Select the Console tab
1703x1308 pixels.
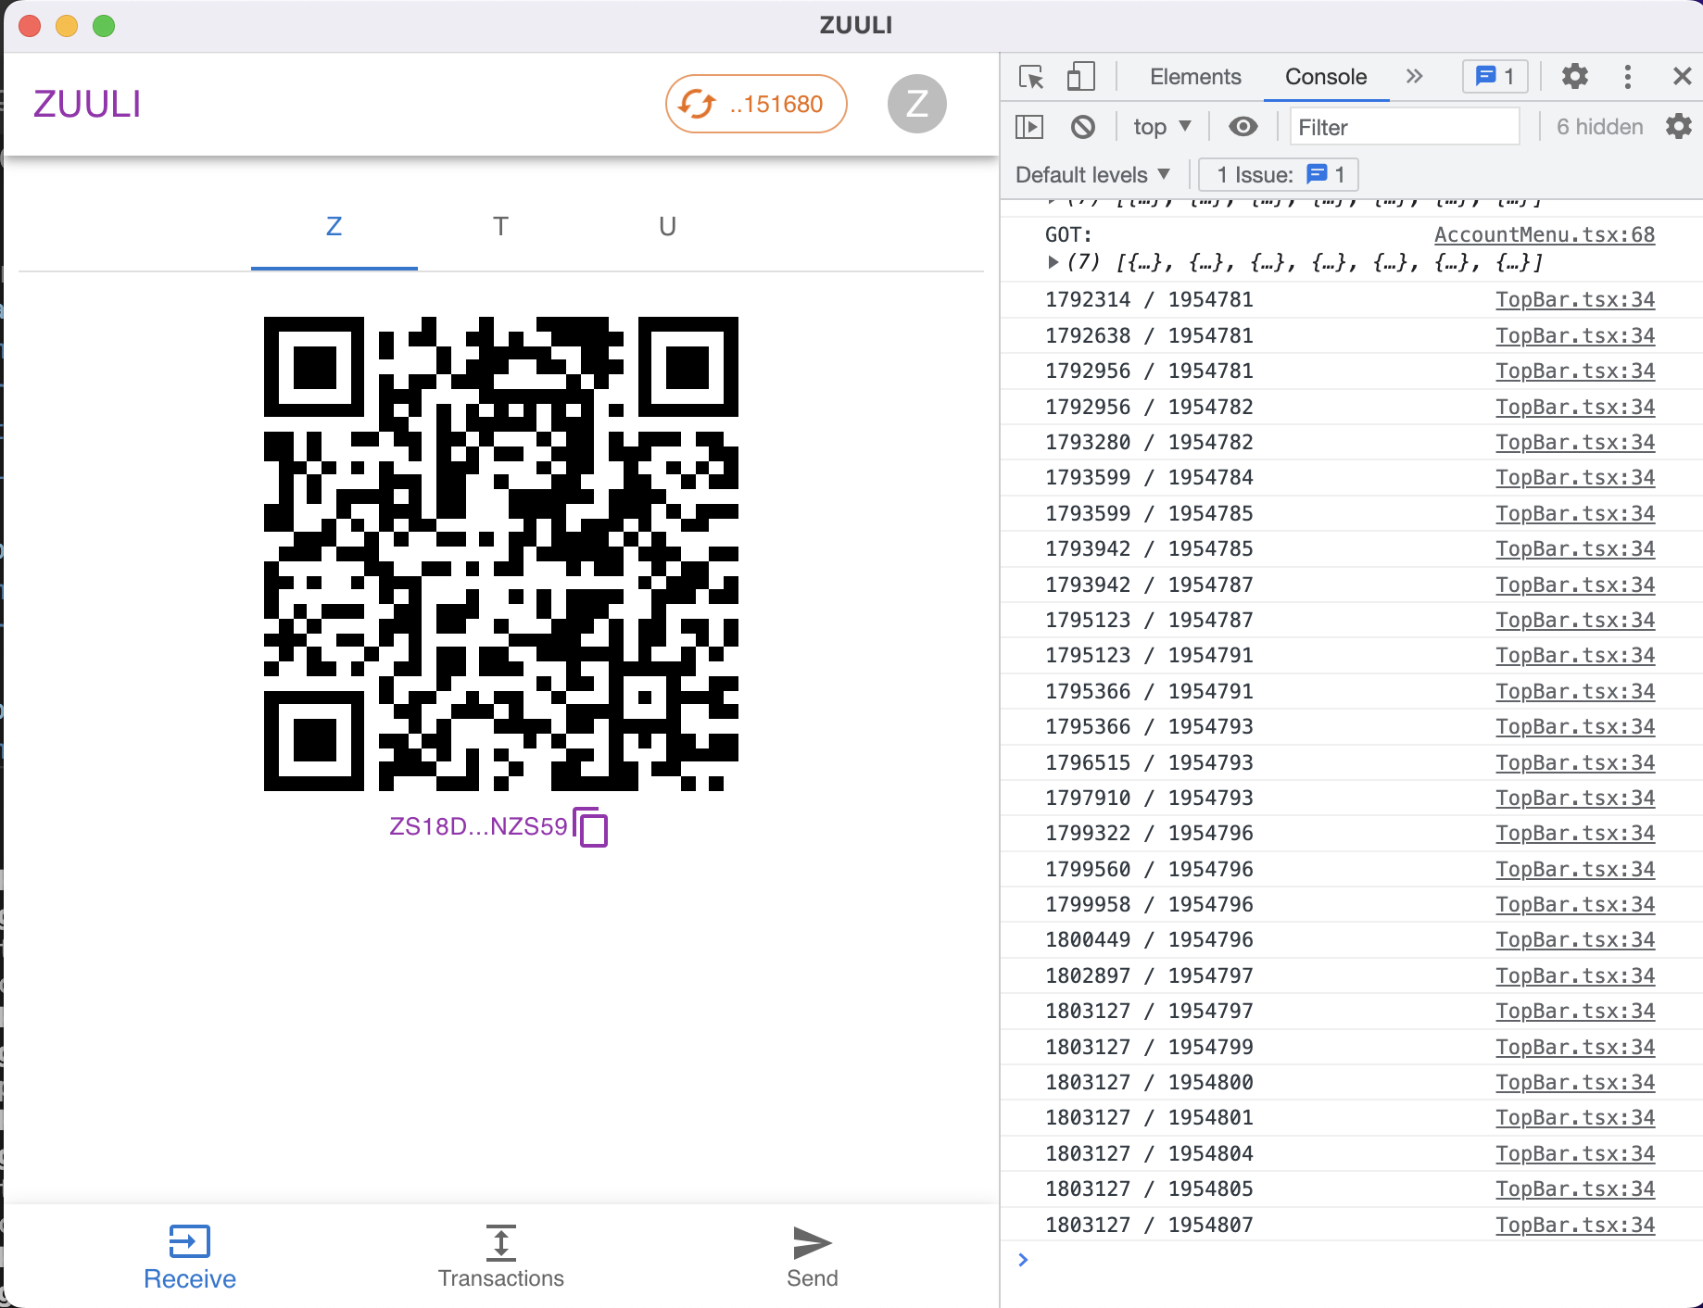[1326, 77]
